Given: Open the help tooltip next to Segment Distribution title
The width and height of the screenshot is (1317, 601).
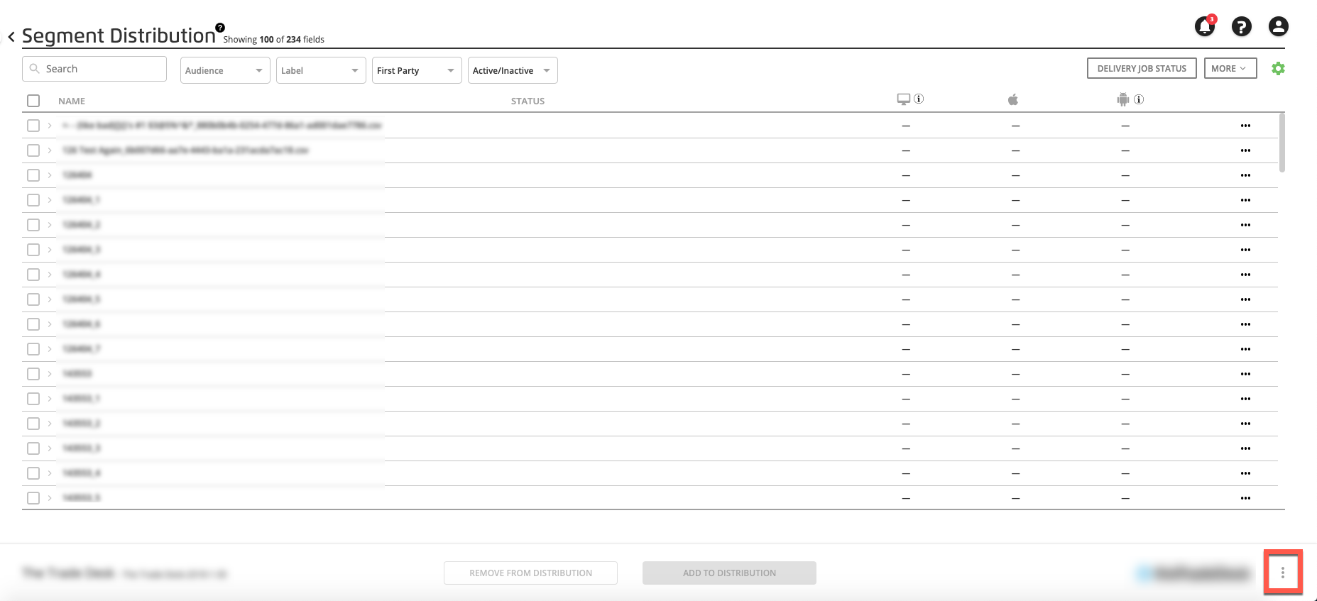Looking at the screenshot, I should 220,28.
